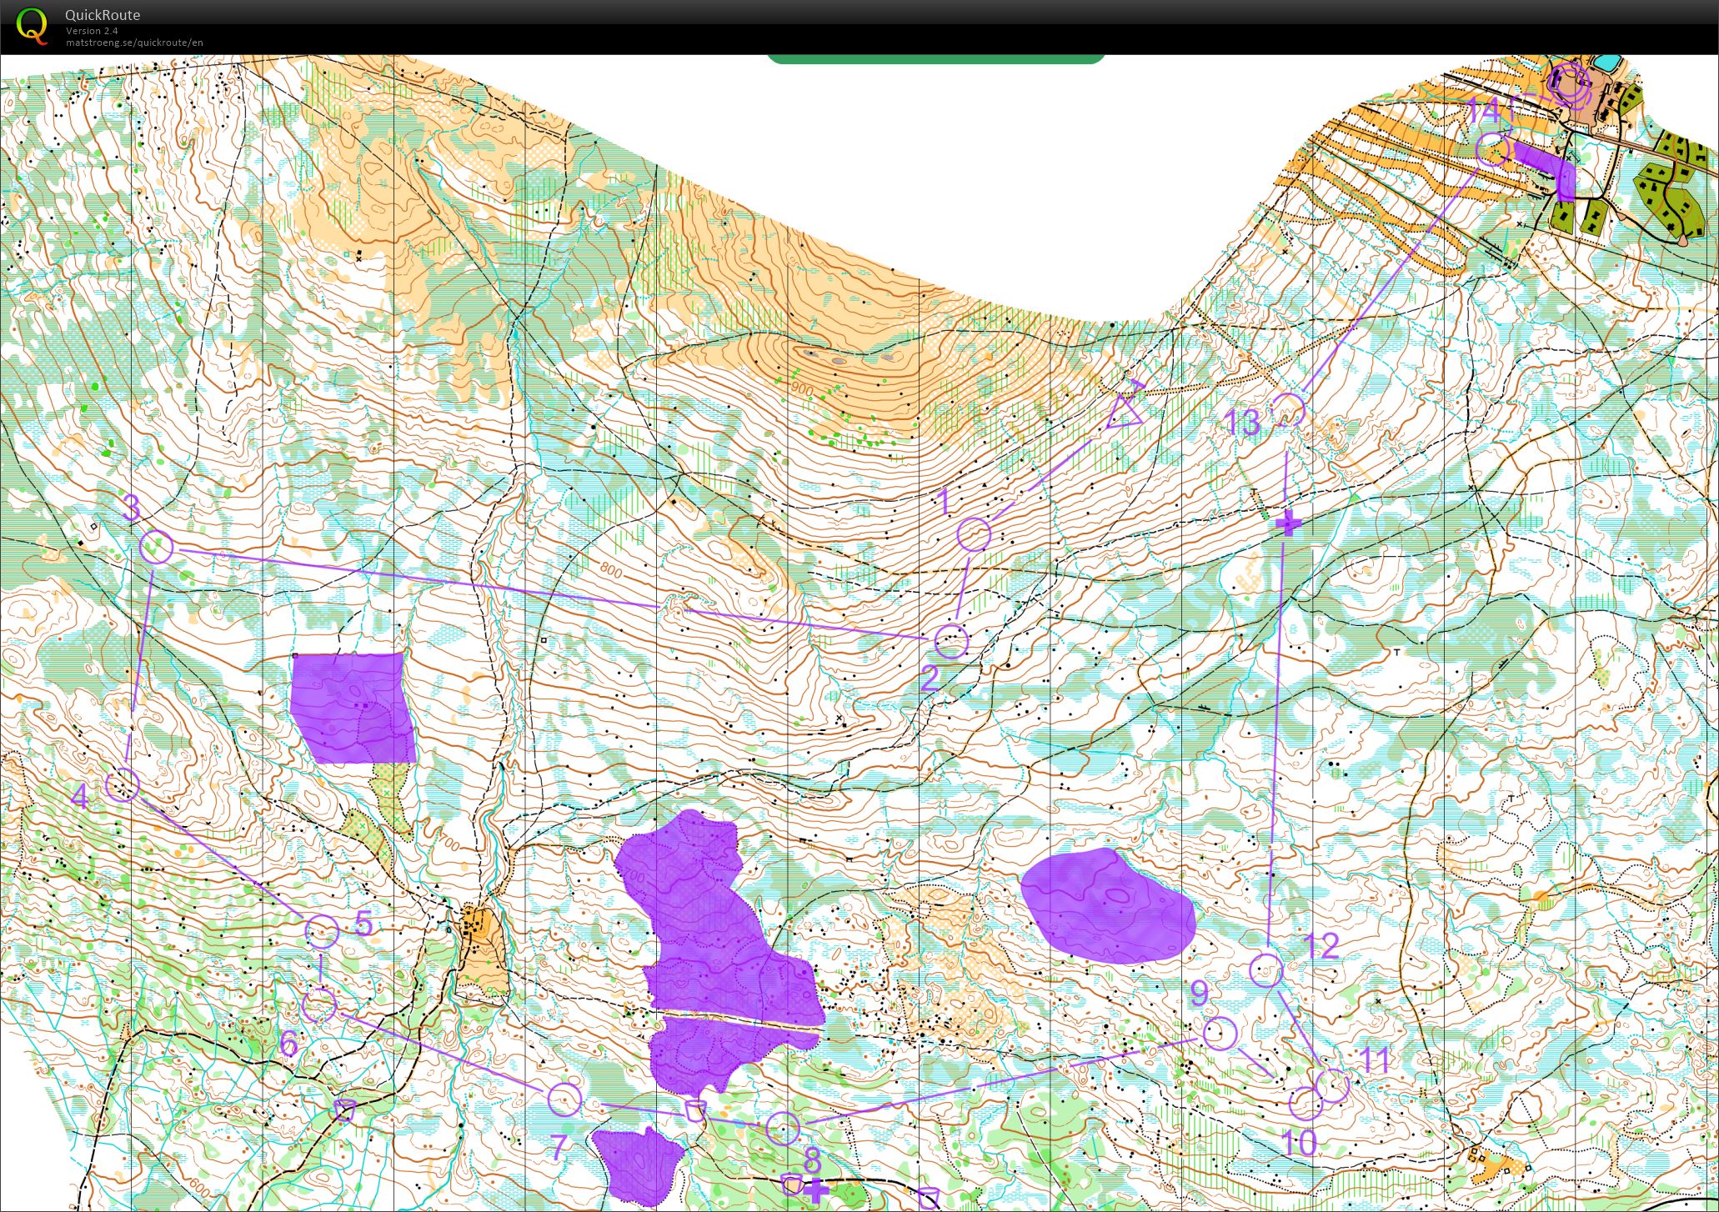Screen dimensions: 1719x1212
Task: Click the QuickRoute title text
Action: click(103, 14)
